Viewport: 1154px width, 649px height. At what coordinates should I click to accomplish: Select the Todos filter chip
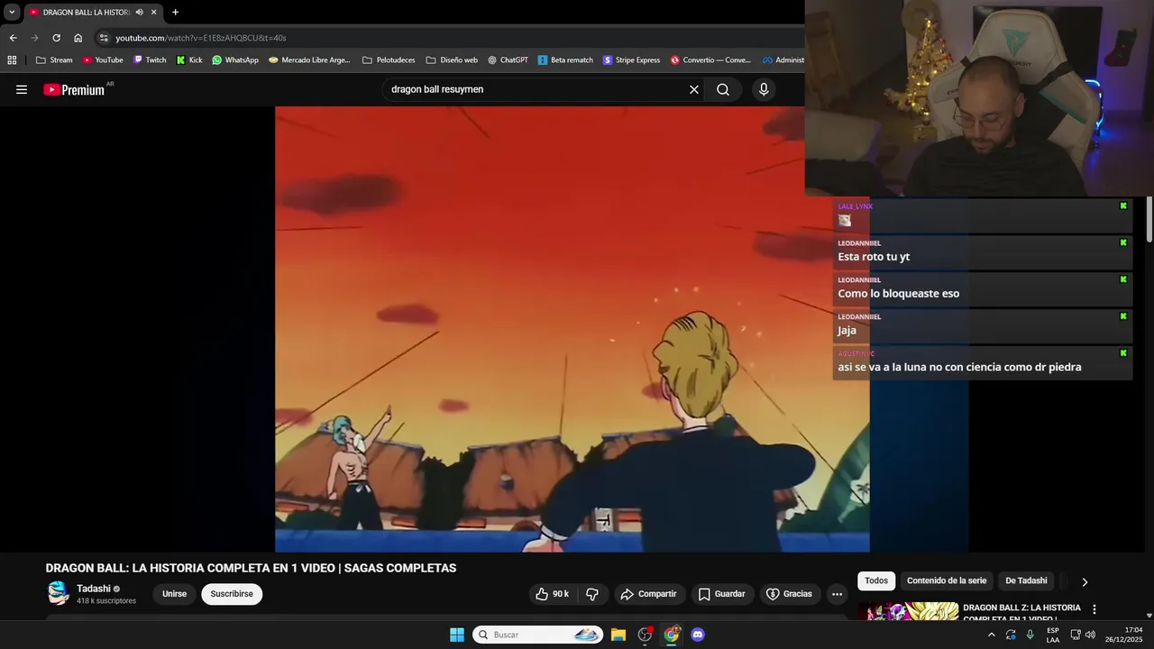(876, 580)
